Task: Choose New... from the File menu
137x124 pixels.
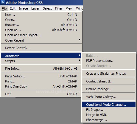Action: coord(41,15)
